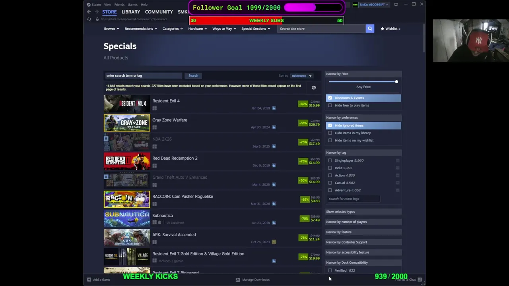The width and height of the screenshot is (509, 286).
Task: Exclude the Adventure tag with its side icon
Action: point(397,190)
